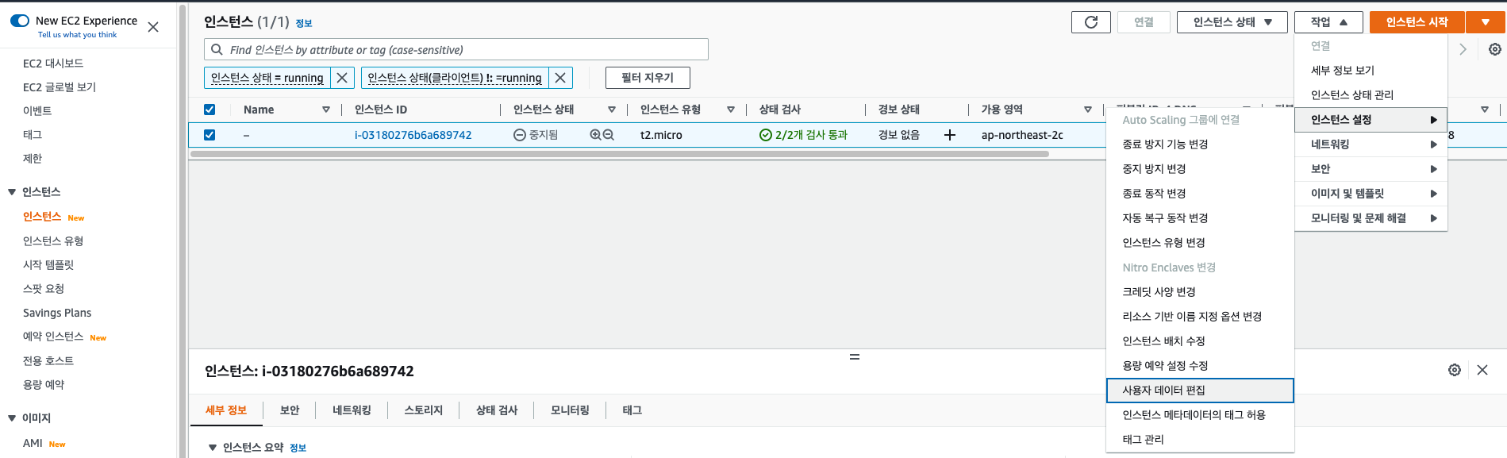Click the refresh instances icon button
The image size is (1507, 458).
point(1091,22)
